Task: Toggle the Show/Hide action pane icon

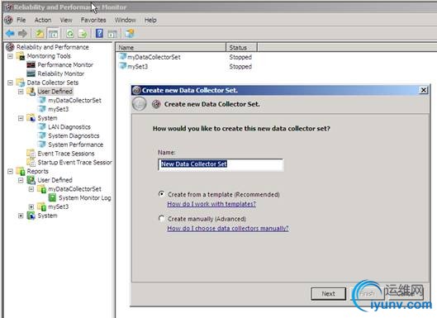Action: pyautogui.click(x=112, y=34)
